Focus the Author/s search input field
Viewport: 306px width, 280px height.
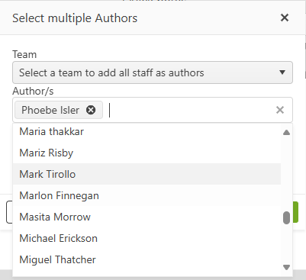click(191, 110)
